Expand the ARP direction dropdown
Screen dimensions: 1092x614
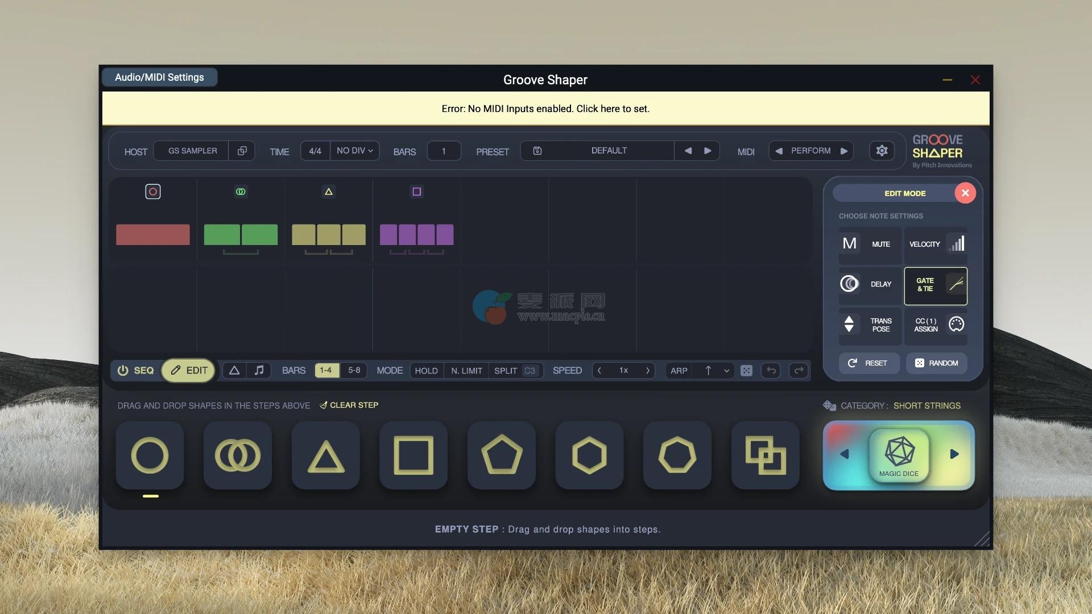pos(726,371)
